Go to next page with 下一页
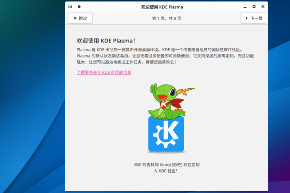This screenshot has height=193, width=290. (253, 18)
